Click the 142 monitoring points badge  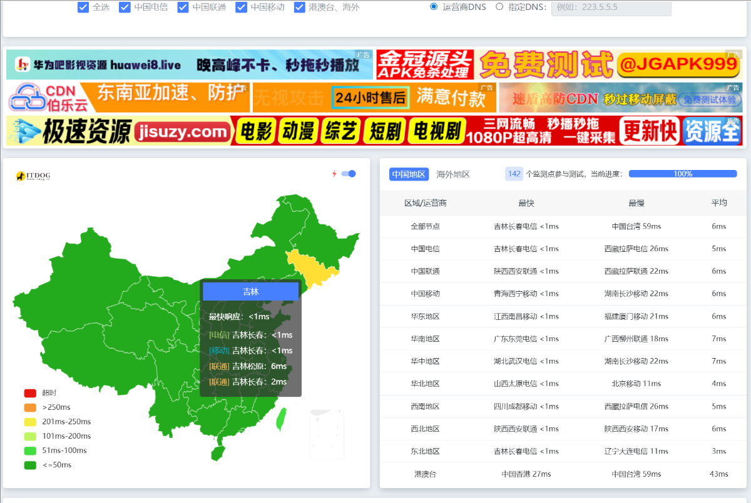[x=514, y=174]
